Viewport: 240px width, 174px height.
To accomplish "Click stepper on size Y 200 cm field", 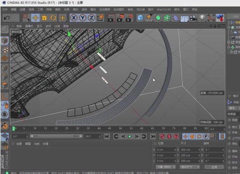I will [x=199, y=155].
